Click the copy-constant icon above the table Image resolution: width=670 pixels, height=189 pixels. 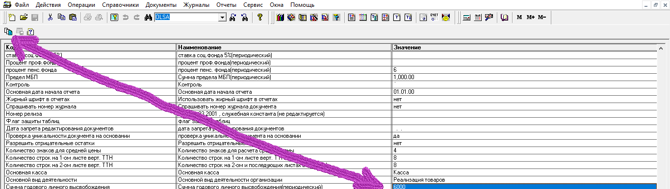pos(9,32)
